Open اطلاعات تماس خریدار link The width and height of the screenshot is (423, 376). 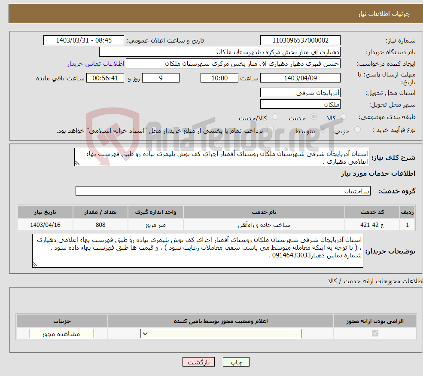96,64
